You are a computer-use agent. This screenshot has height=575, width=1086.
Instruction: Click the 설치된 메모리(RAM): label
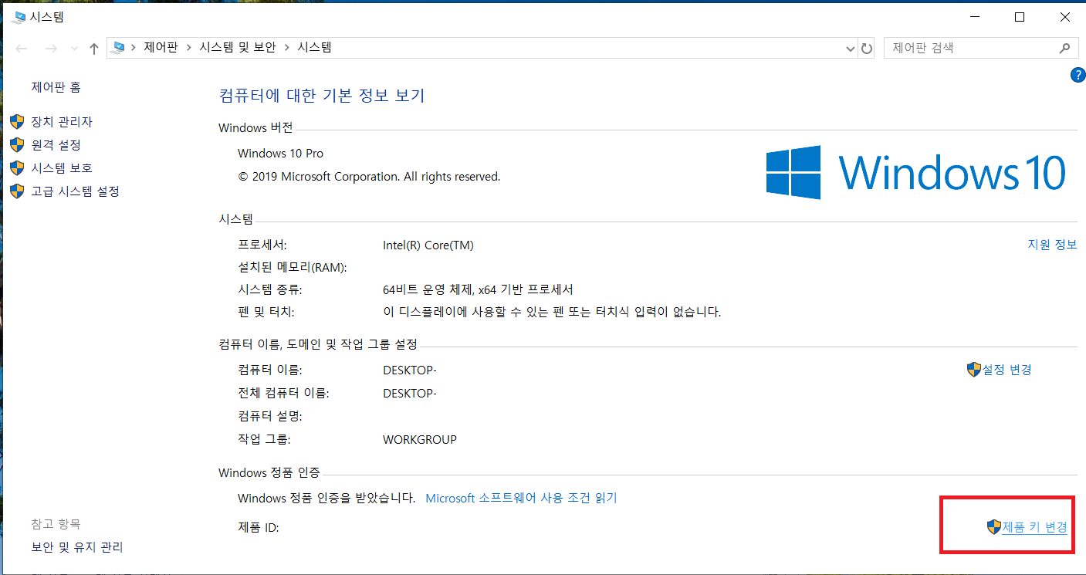pyautogui.click(x=293, y=268)
